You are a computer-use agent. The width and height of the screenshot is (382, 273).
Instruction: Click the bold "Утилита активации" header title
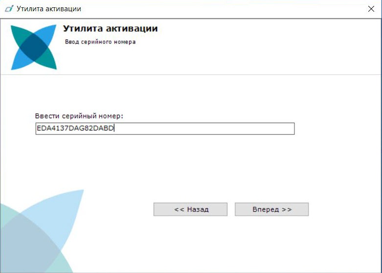[x=110, y=29]
